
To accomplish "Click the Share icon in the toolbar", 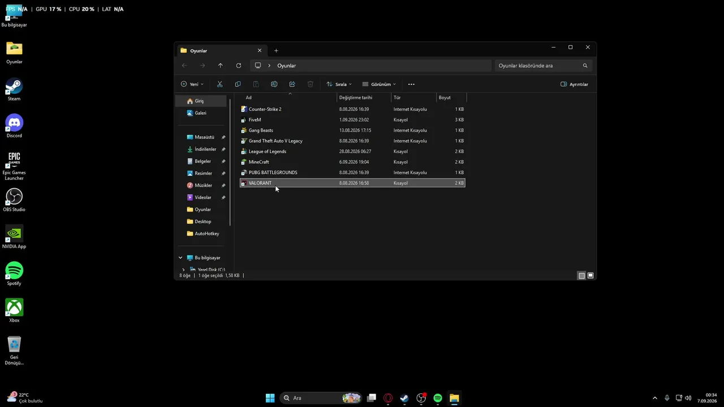I will click(292, 84).
